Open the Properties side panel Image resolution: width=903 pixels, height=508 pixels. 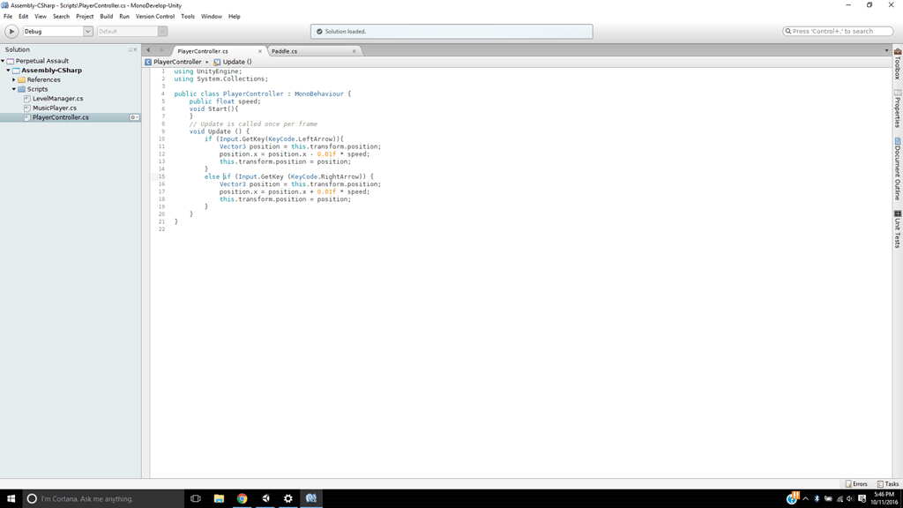click(x=898, y=109)
